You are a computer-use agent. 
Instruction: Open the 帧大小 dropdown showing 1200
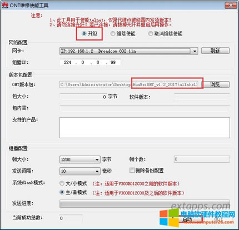80,159
